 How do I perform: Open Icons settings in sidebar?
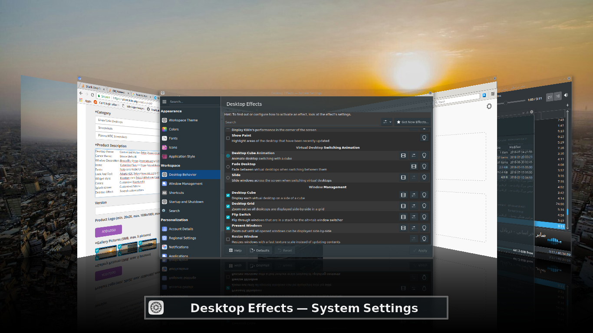coord(190,147)
